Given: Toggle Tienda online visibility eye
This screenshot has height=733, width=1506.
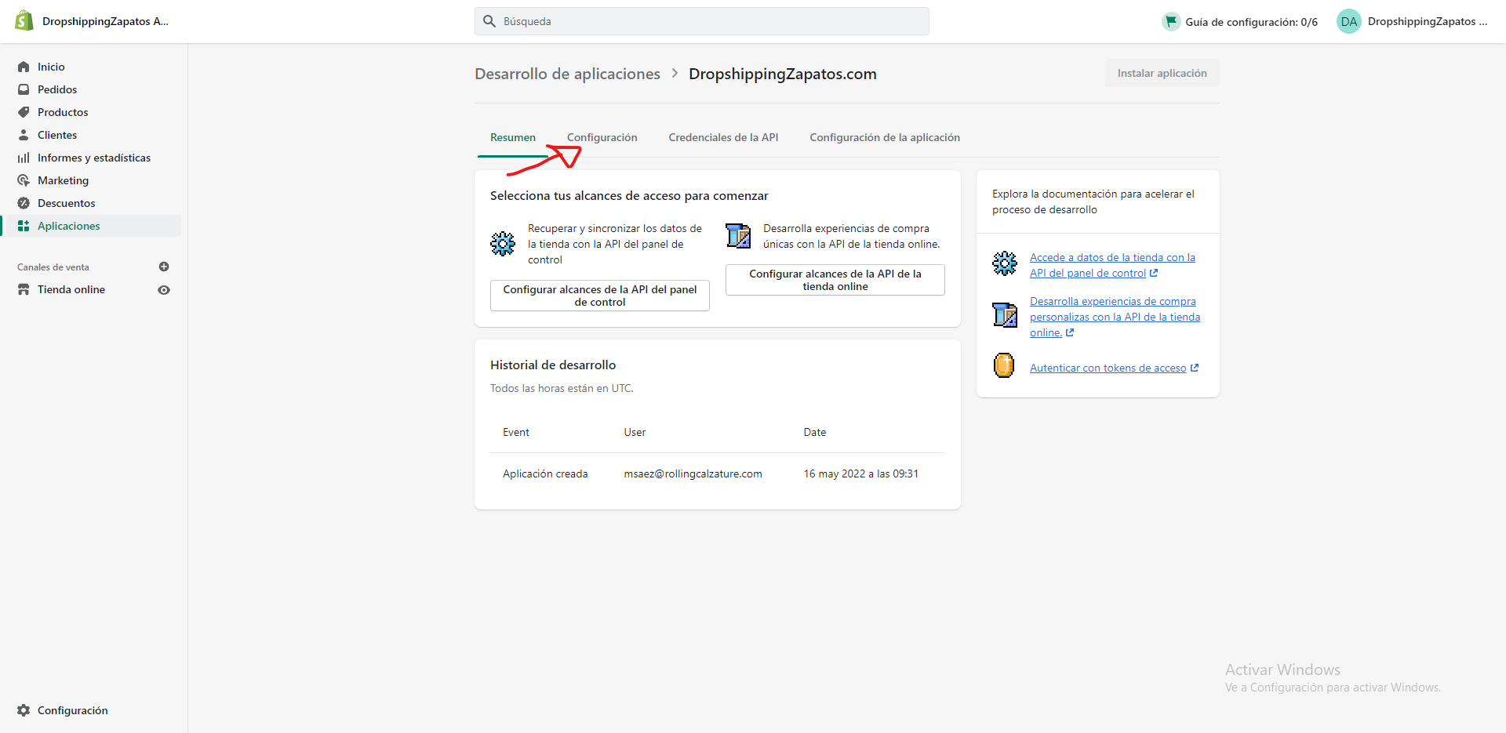Looking at the screenshot, I should coord(163,289).
